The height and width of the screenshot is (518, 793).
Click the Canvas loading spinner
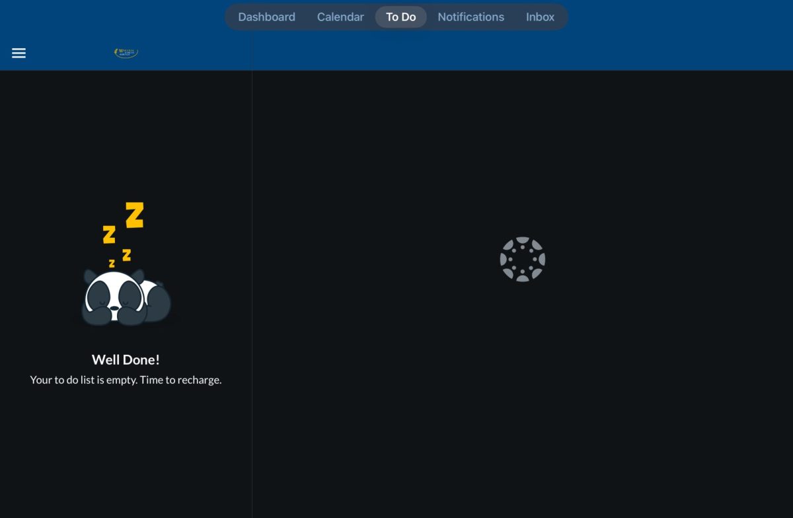click(x=522, y=259)
